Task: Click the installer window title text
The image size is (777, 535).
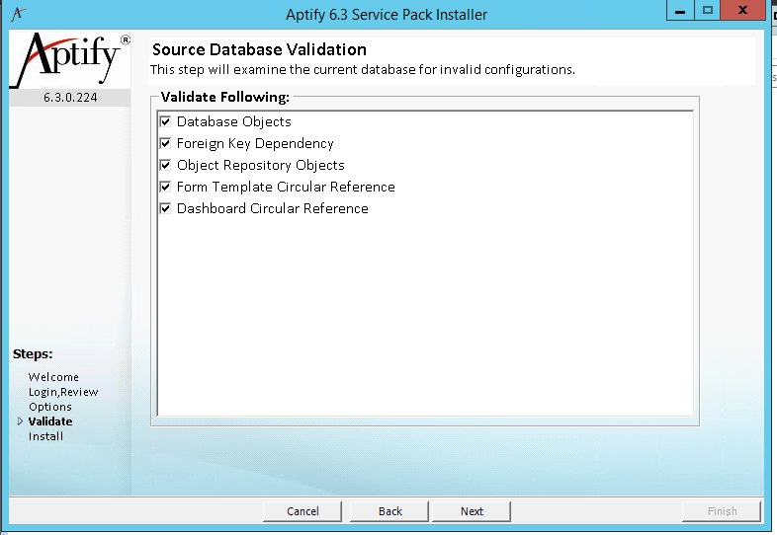Action: (x=387, y=15)
